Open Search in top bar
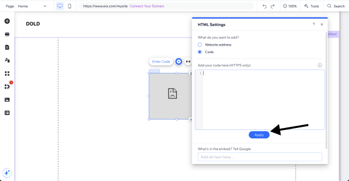Image resolution: width=349 pixels, height=181 pixels. tap(336, 6)
